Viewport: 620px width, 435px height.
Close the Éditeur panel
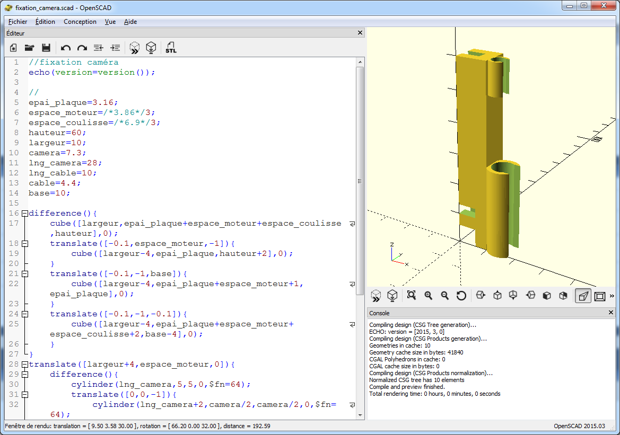click(360, 33)
